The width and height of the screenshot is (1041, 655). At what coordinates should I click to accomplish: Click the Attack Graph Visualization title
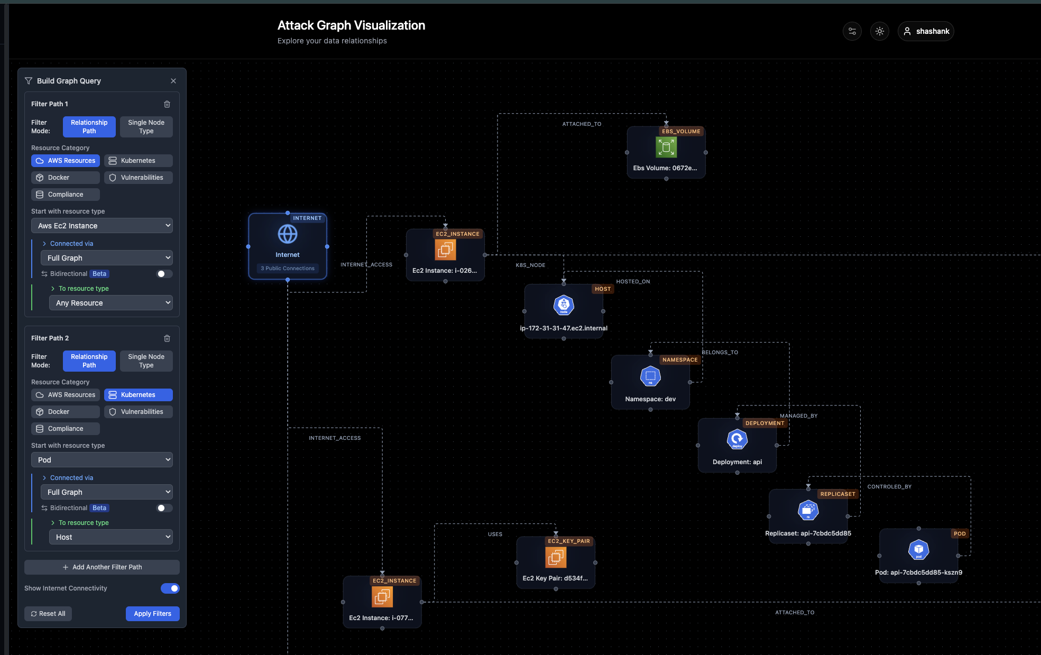coord(351,25)
